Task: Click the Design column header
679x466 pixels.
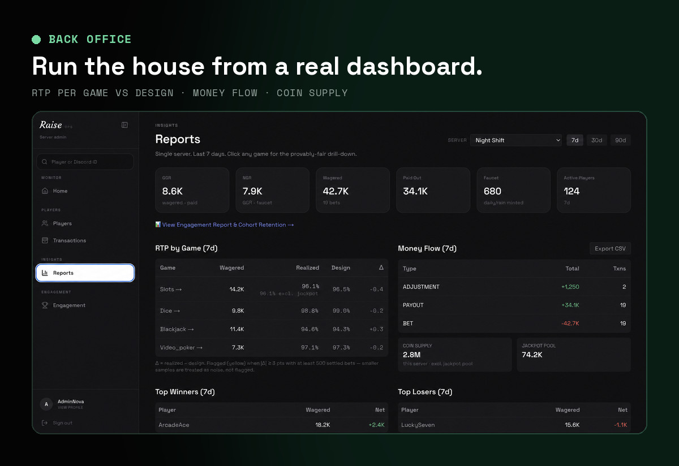Action: tap(341, 267)
